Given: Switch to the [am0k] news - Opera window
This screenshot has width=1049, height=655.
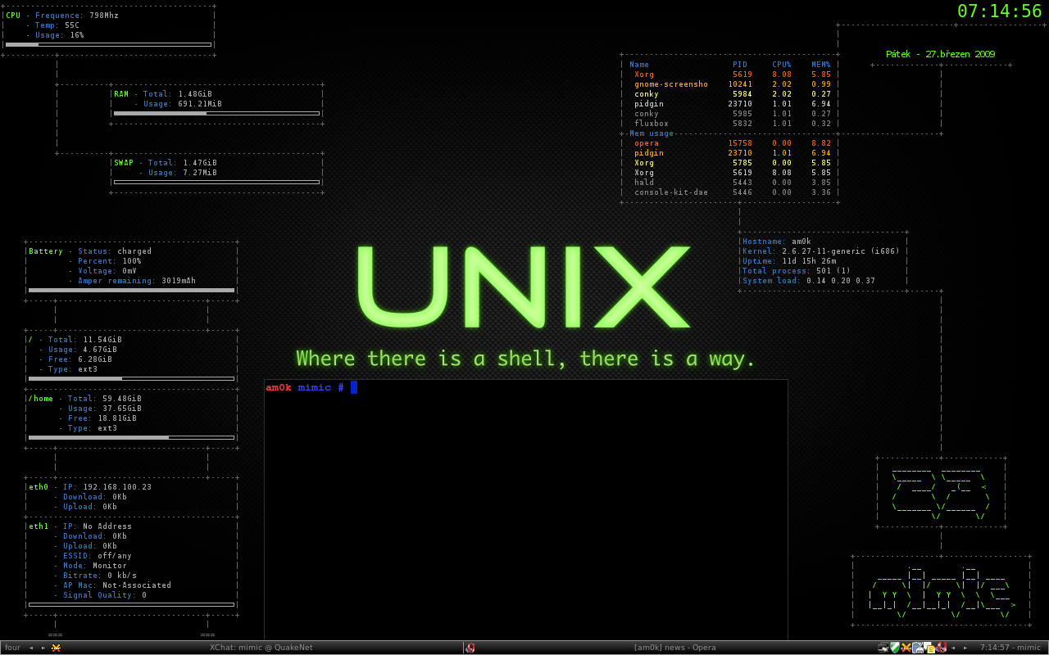Looking at the screenshot, I should [674, 648].
